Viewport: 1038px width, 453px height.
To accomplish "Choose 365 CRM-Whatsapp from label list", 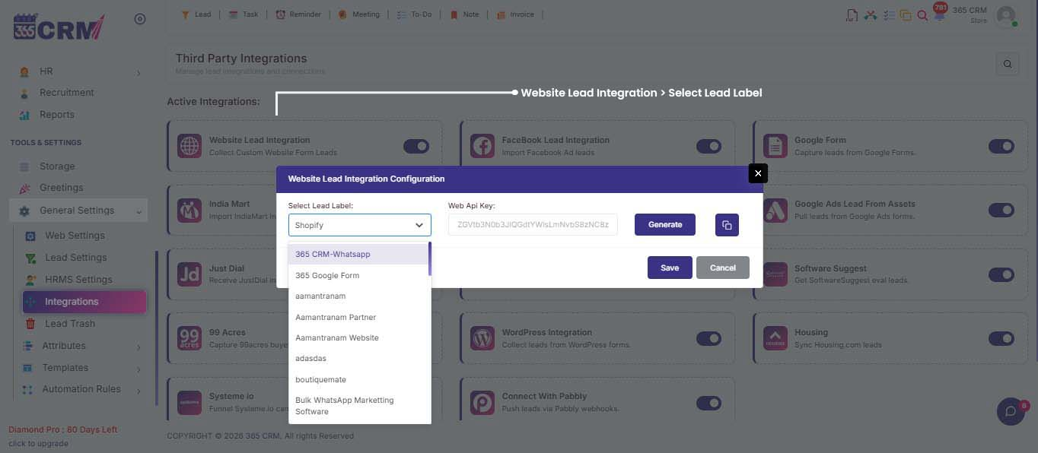I will pos(358,254).
